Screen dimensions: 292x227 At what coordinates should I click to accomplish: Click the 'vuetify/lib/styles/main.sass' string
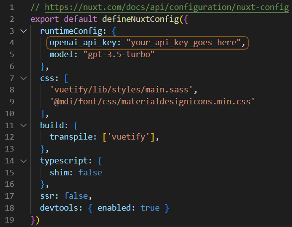coord(121,90)
